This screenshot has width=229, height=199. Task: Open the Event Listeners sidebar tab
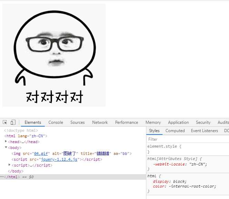(x=204, y=131)
